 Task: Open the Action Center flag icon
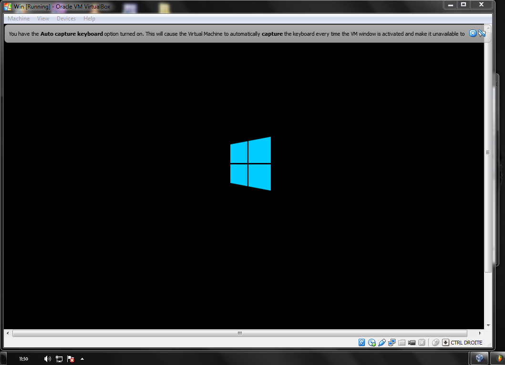click(x=71, y=358)
